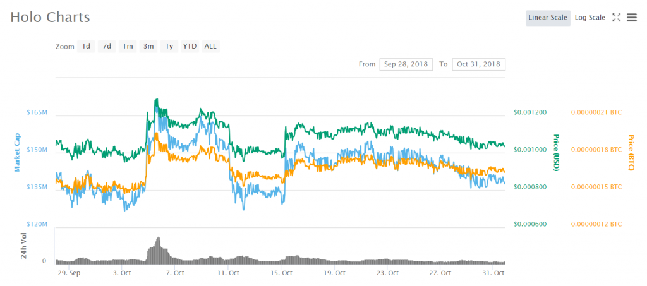Click the $0.000800 price label
The image size is (647, 286).
point(530,187)
